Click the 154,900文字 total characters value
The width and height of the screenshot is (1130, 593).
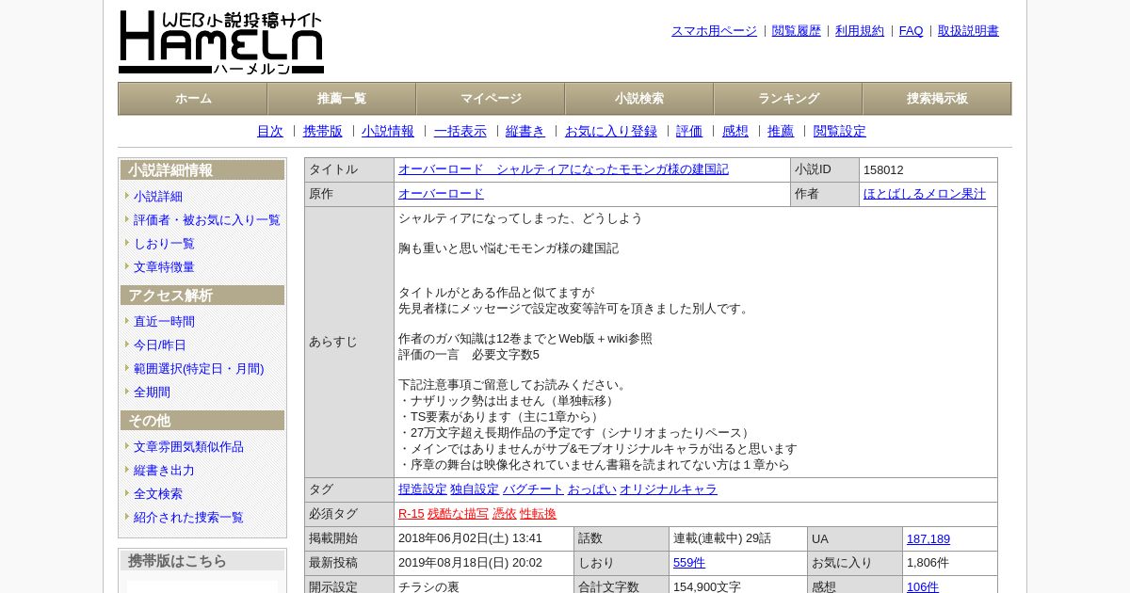(707, 587)
